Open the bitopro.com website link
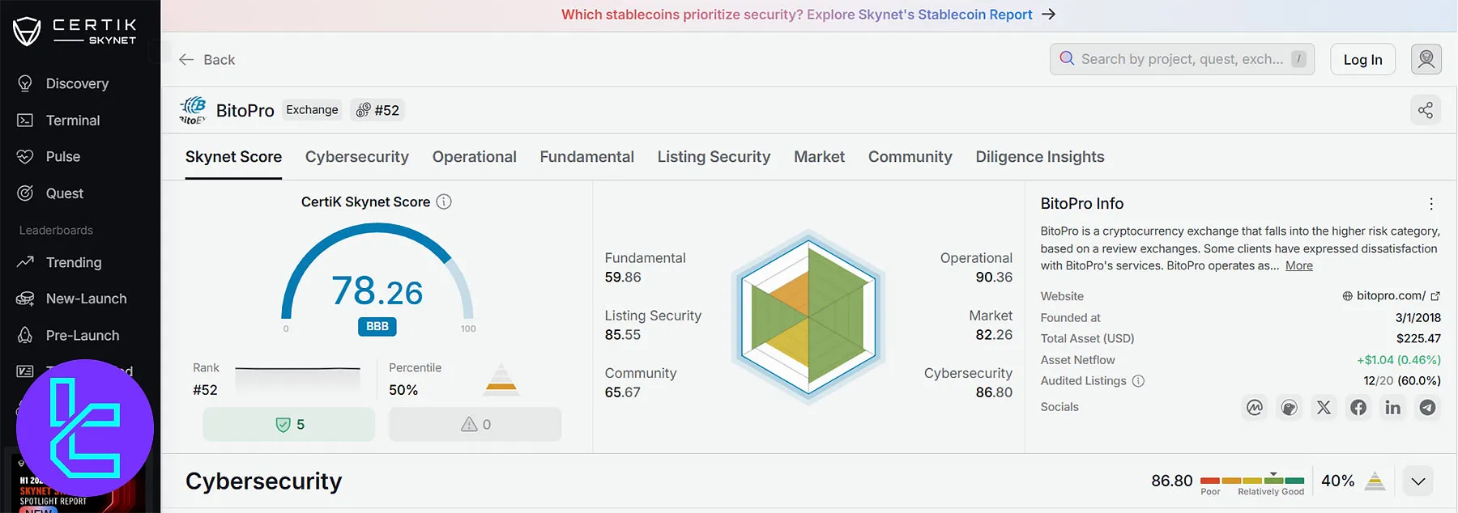 [1391, 296]
